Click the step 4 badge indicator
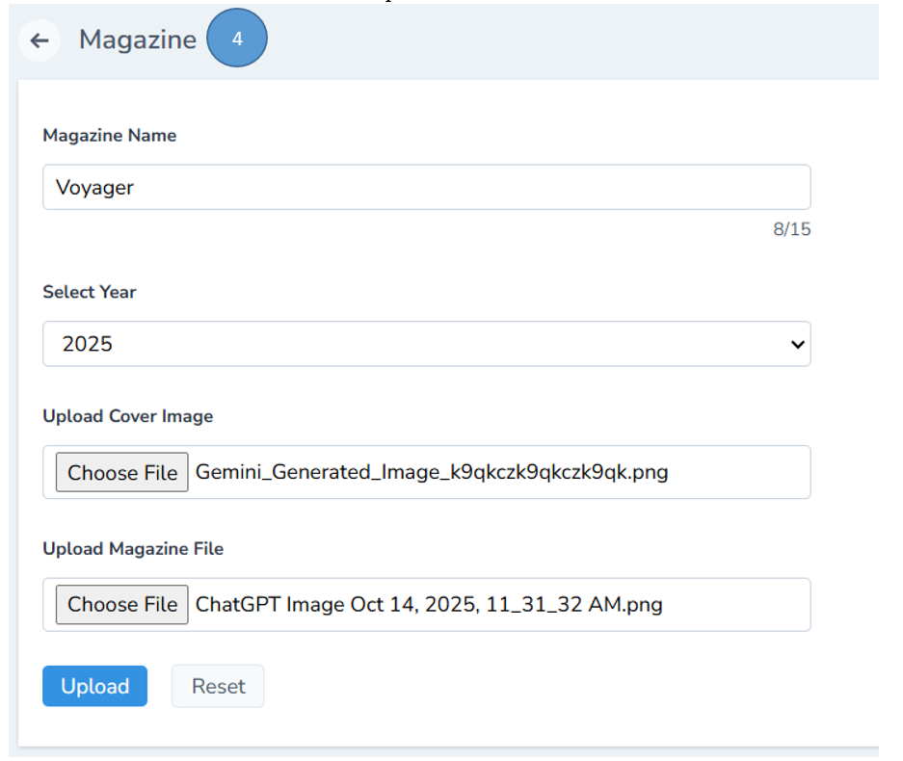 (x=236, y=37)
